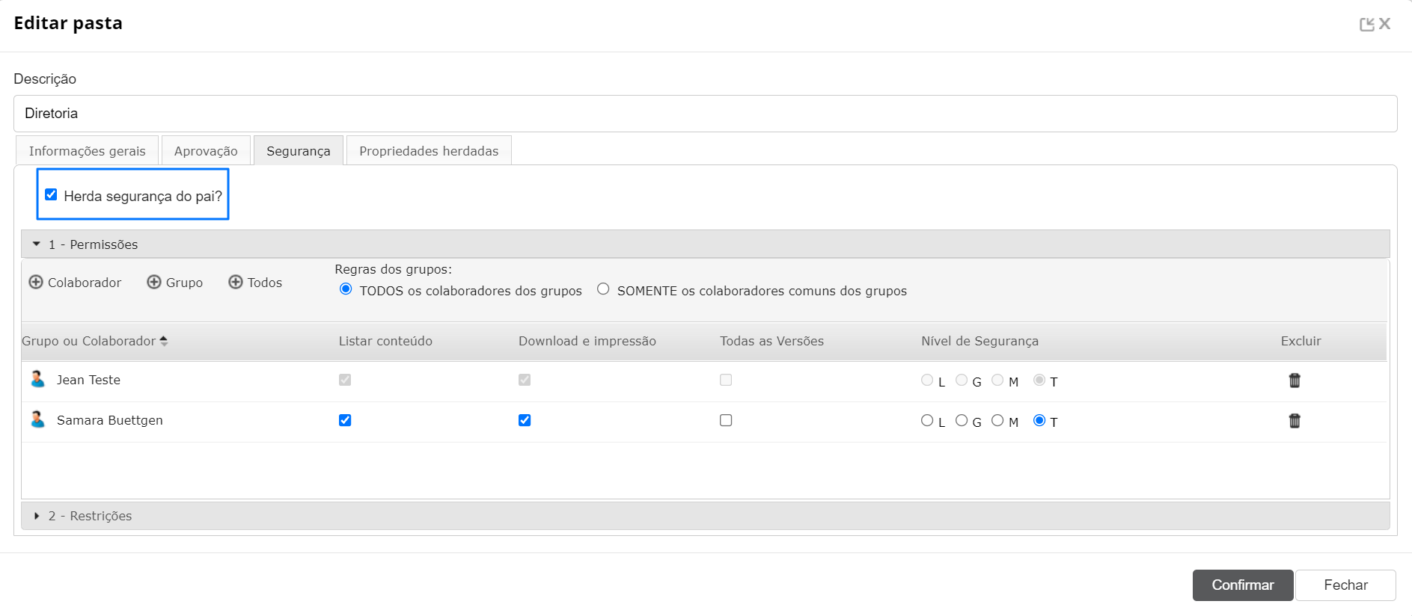
Task: Click the pop-out dialog icon
Action: [1367, 24]
